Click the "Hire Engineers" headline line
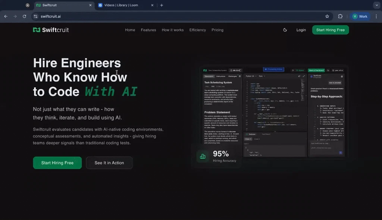This screenshot has width=382, height=220. tap(77, 63)
